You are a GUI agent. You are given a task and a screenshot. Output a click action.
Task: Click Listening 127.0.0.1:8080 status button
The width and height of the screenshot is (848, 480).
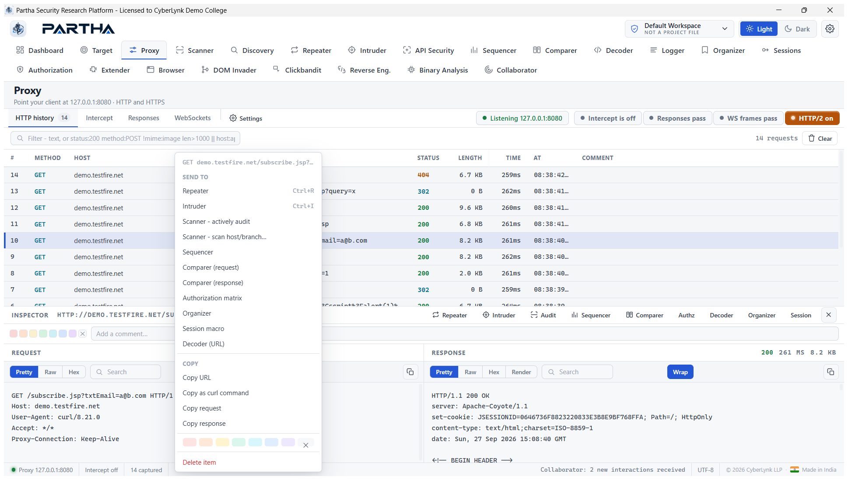[x=522, y=118]
